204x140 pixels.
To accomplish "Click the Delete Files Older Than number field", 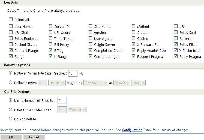I will [62, 110].
